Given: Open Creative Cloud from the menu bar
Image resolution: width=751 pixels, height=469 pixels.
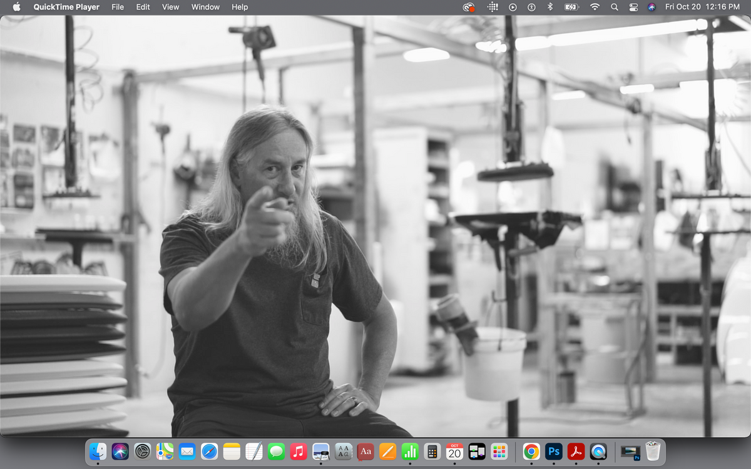Looking at the screenshot, I should (468, 7).
